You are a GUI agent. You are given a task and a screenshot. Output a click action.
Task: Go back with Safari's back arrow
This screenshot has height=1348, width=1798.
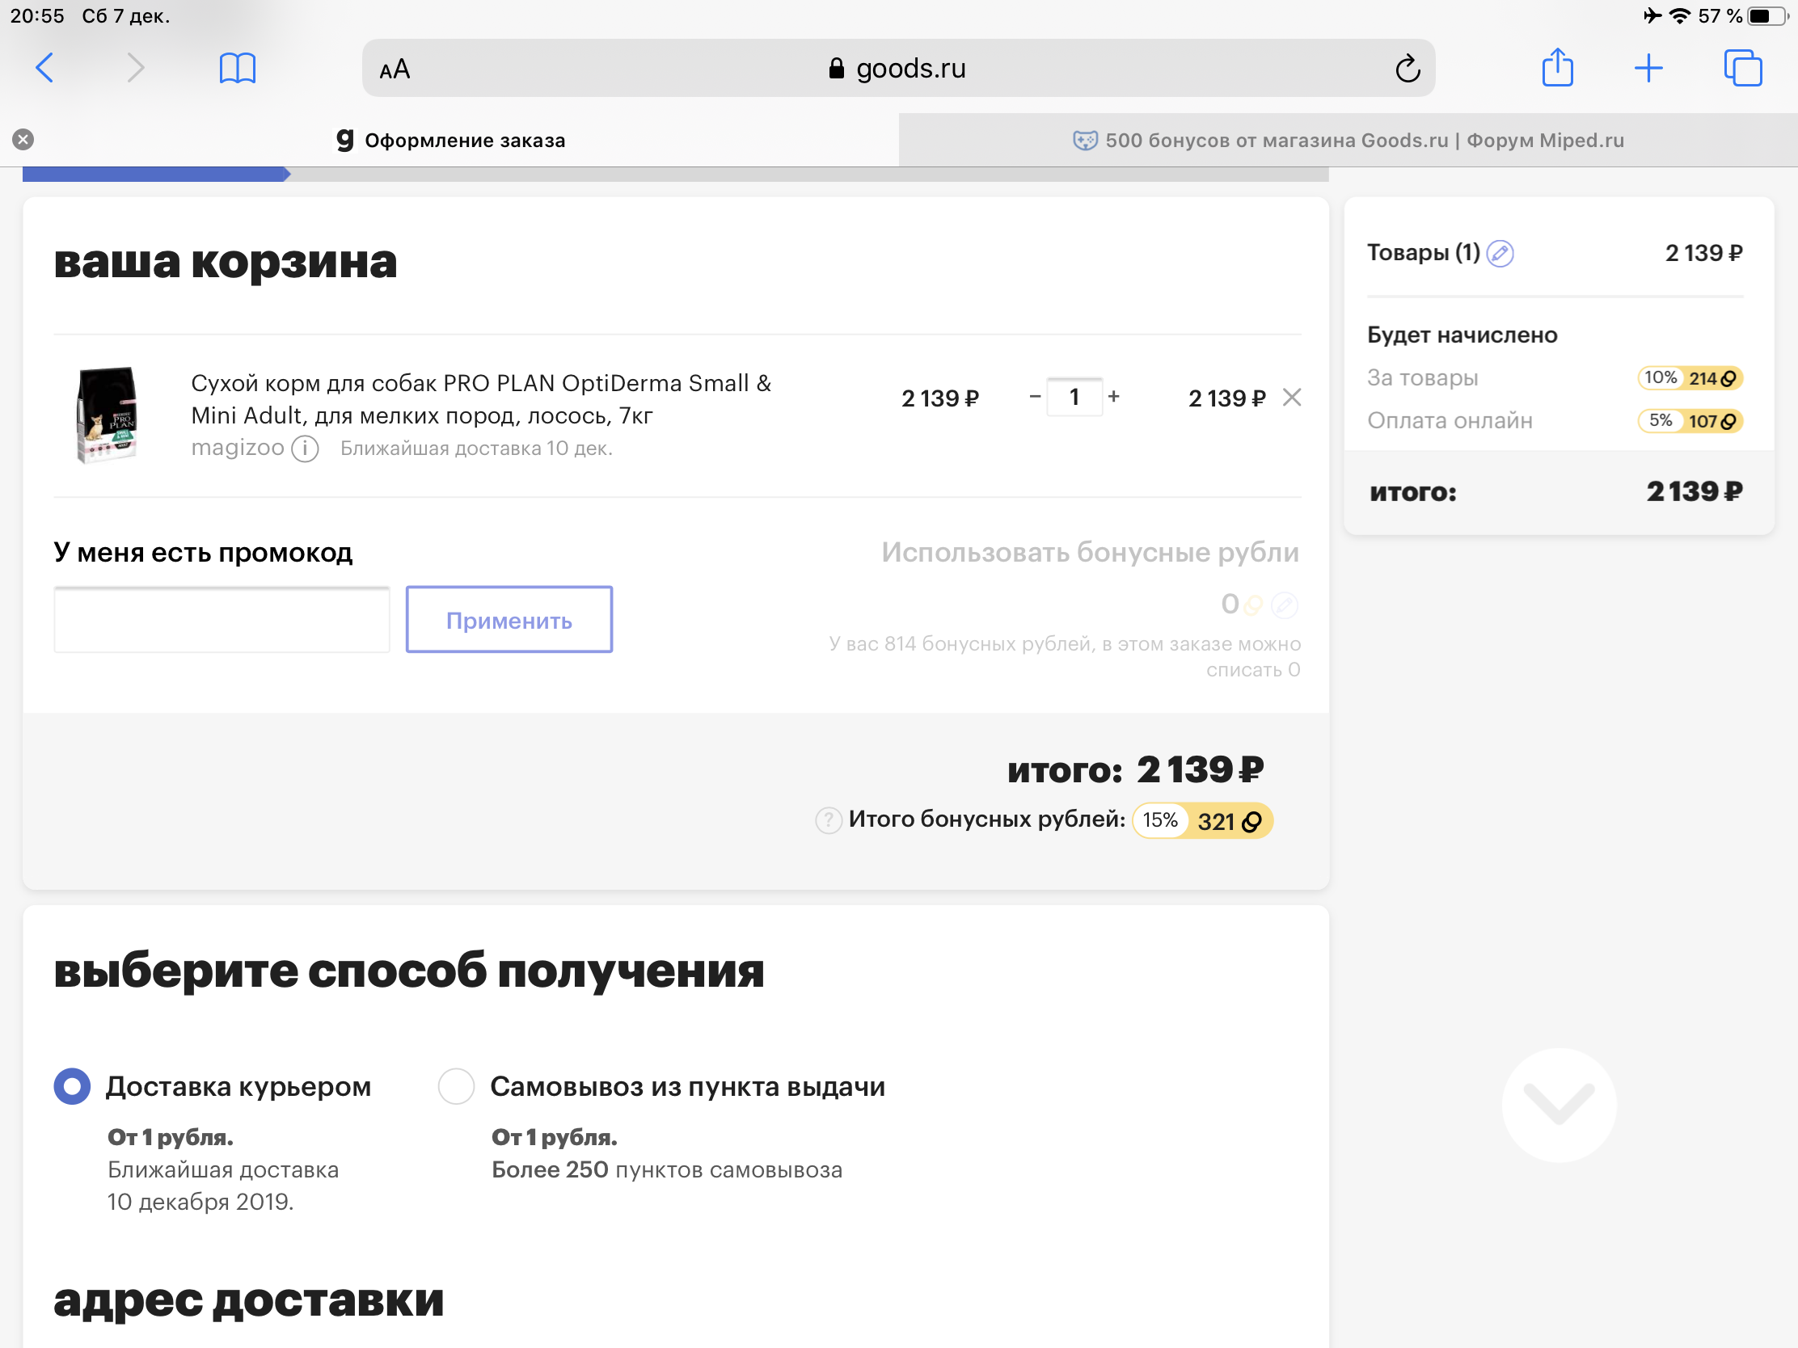44,67
